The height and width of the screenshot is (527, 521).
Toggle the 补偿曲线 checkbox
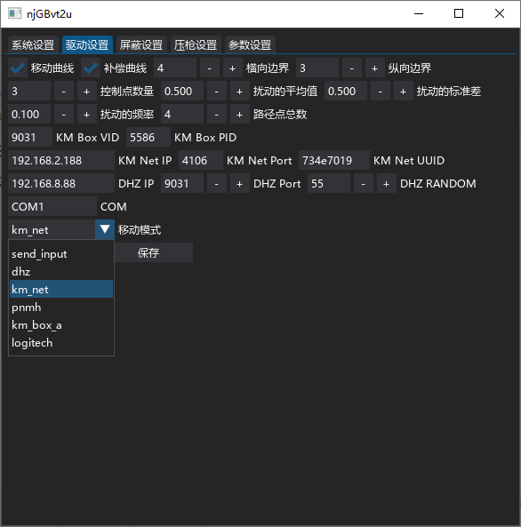[91, 68]
